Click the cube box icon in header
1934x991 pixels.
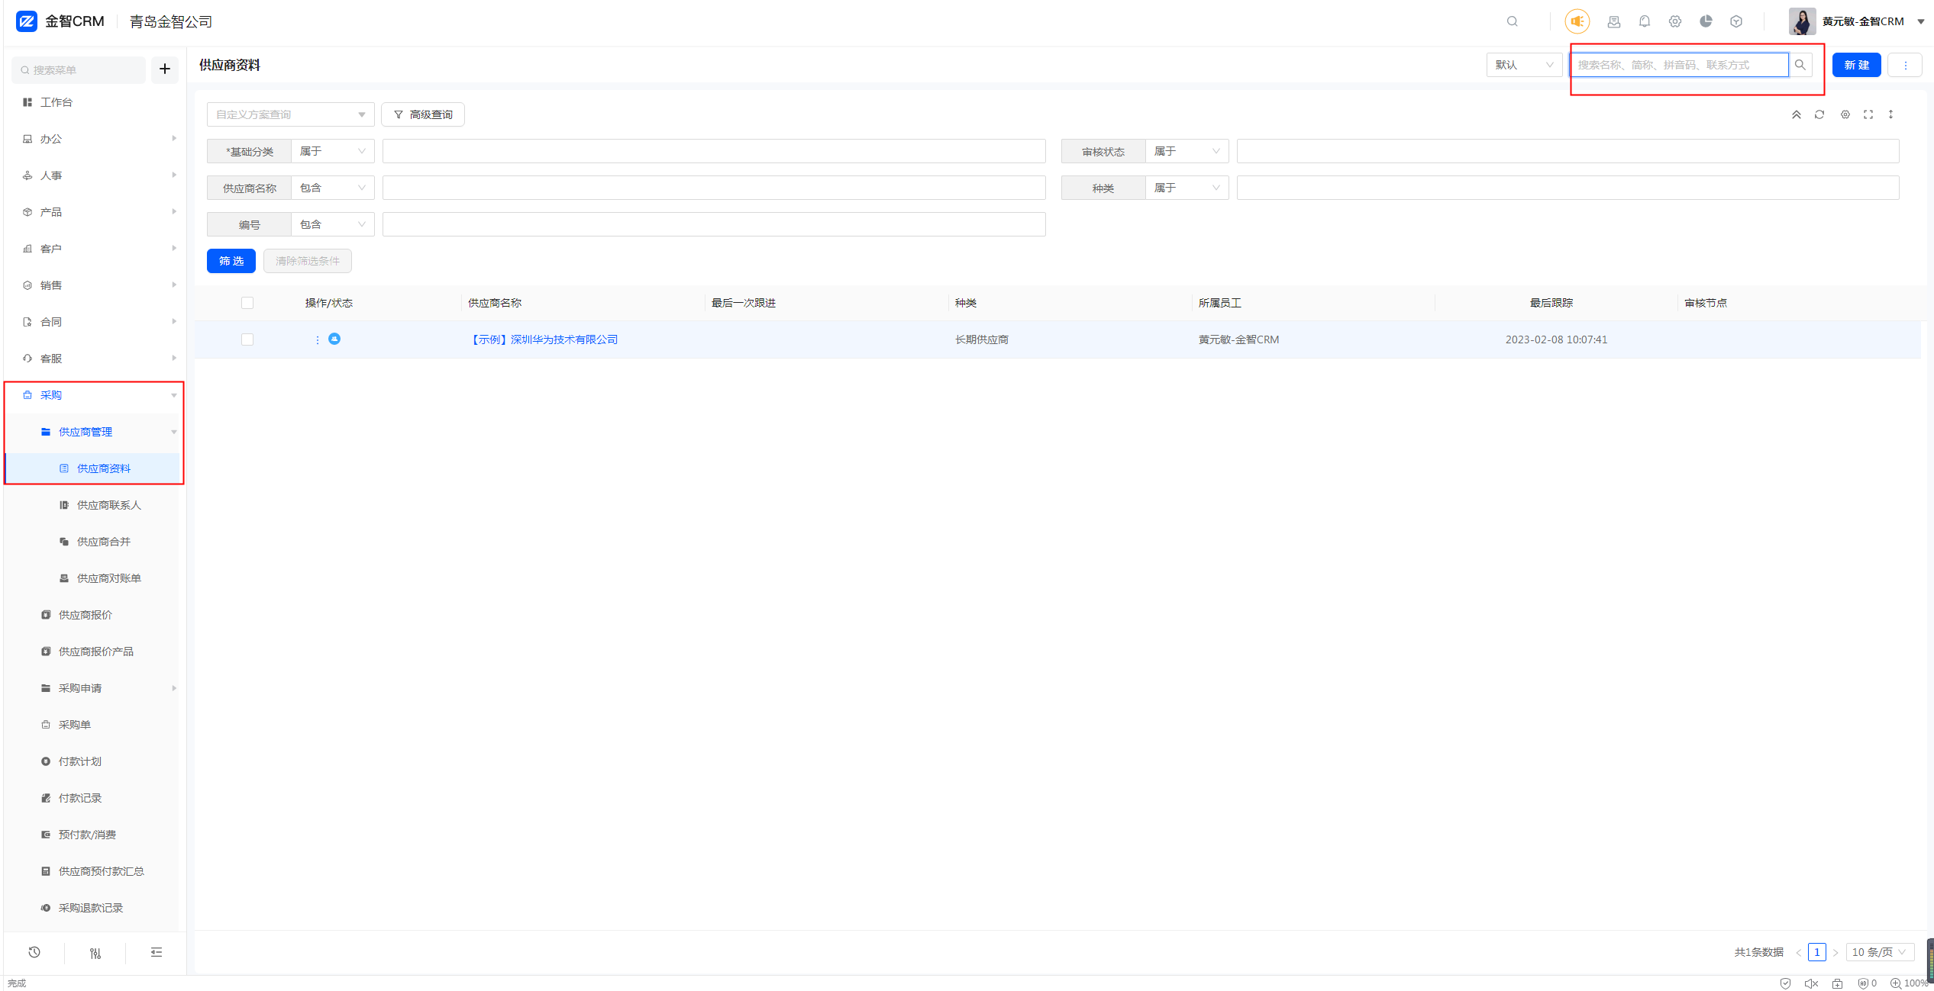tap(1736, 21)
